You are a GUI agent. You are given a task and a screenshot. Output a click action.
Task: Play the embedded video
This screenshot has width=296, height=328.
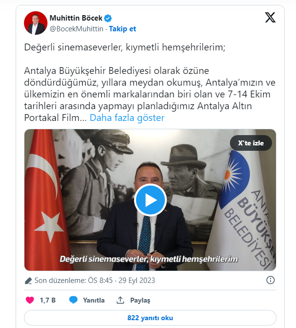150,200
